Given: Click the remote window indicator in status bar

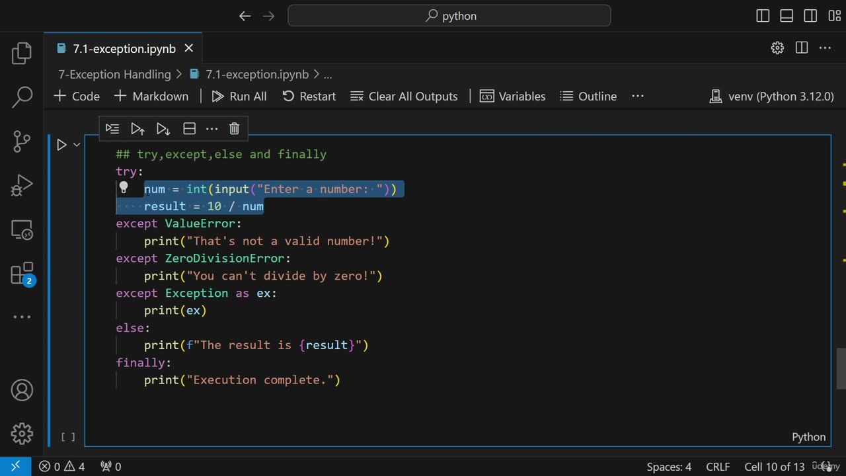Looking at the screenshot, I should coord(15,466).
